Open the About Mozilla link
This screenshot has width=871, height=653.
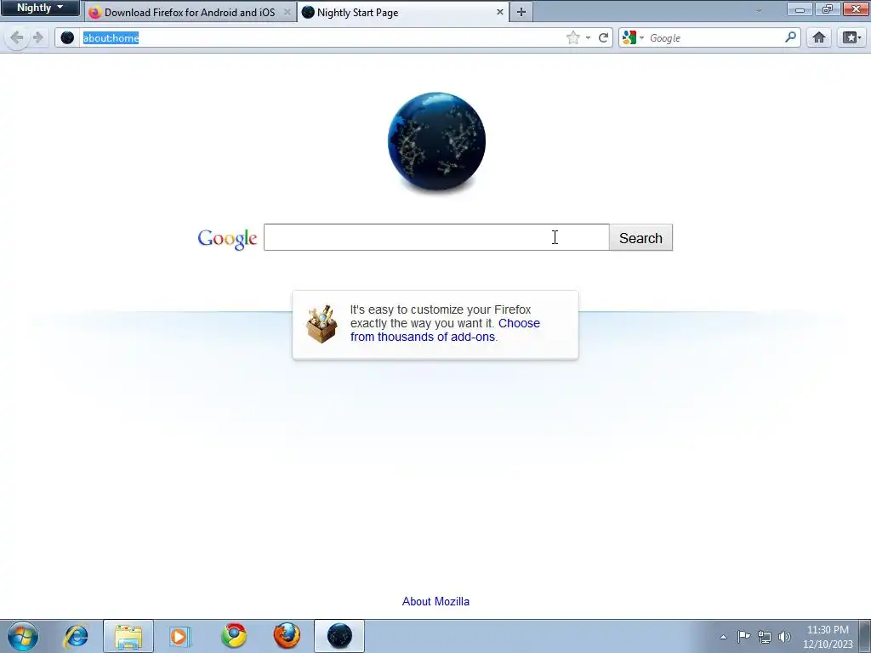435,601
